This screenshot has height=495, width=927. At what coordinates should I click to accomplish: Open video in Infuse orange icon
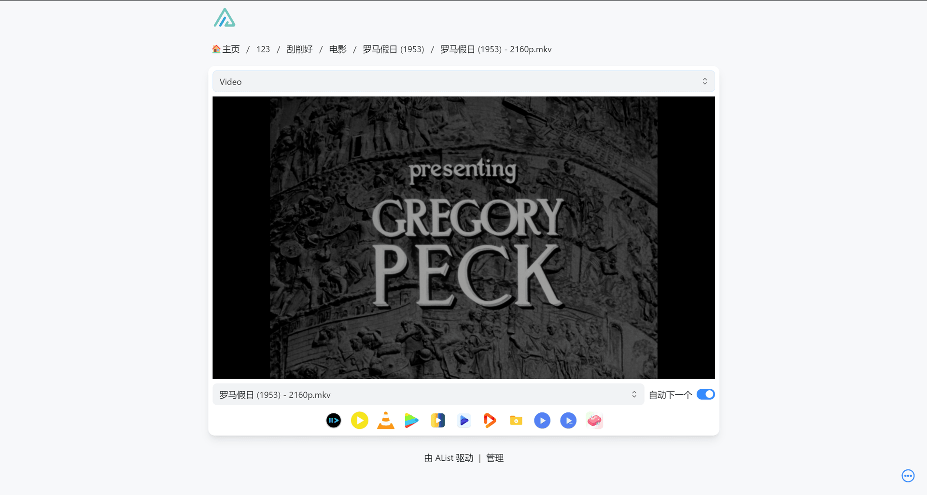click(490, 421)
